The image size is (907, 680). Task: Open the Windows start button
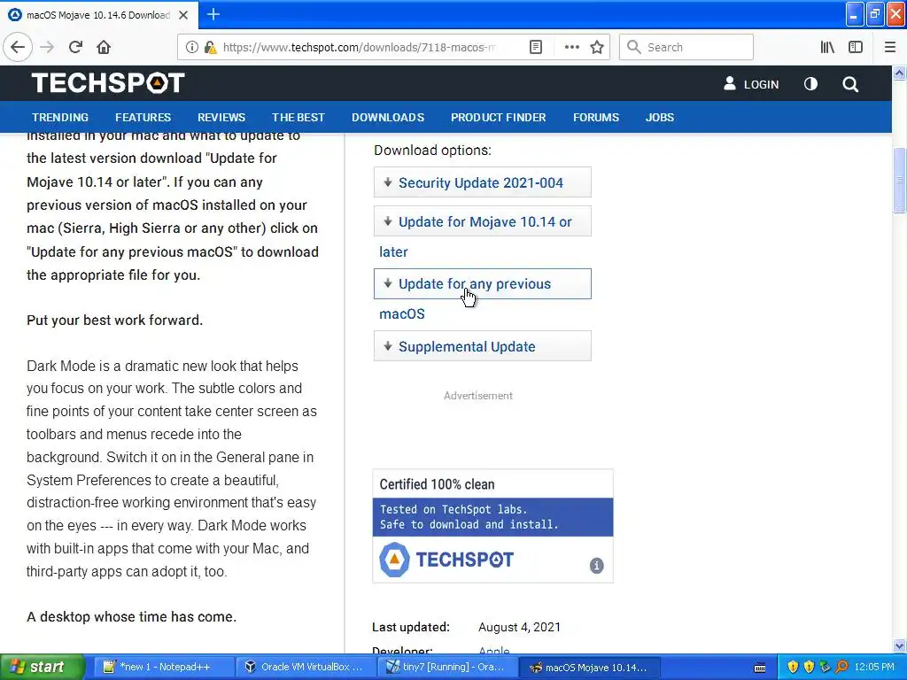pos(43,667)
